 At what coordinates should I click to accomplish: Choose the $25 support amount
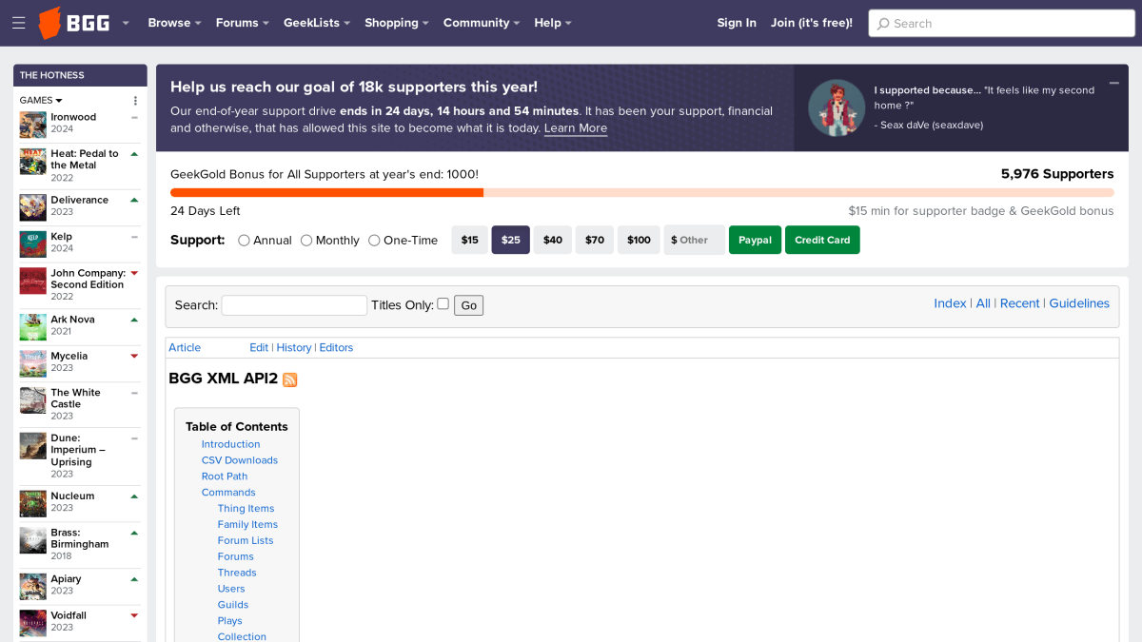pyautogui.click(x=511, y=240)
